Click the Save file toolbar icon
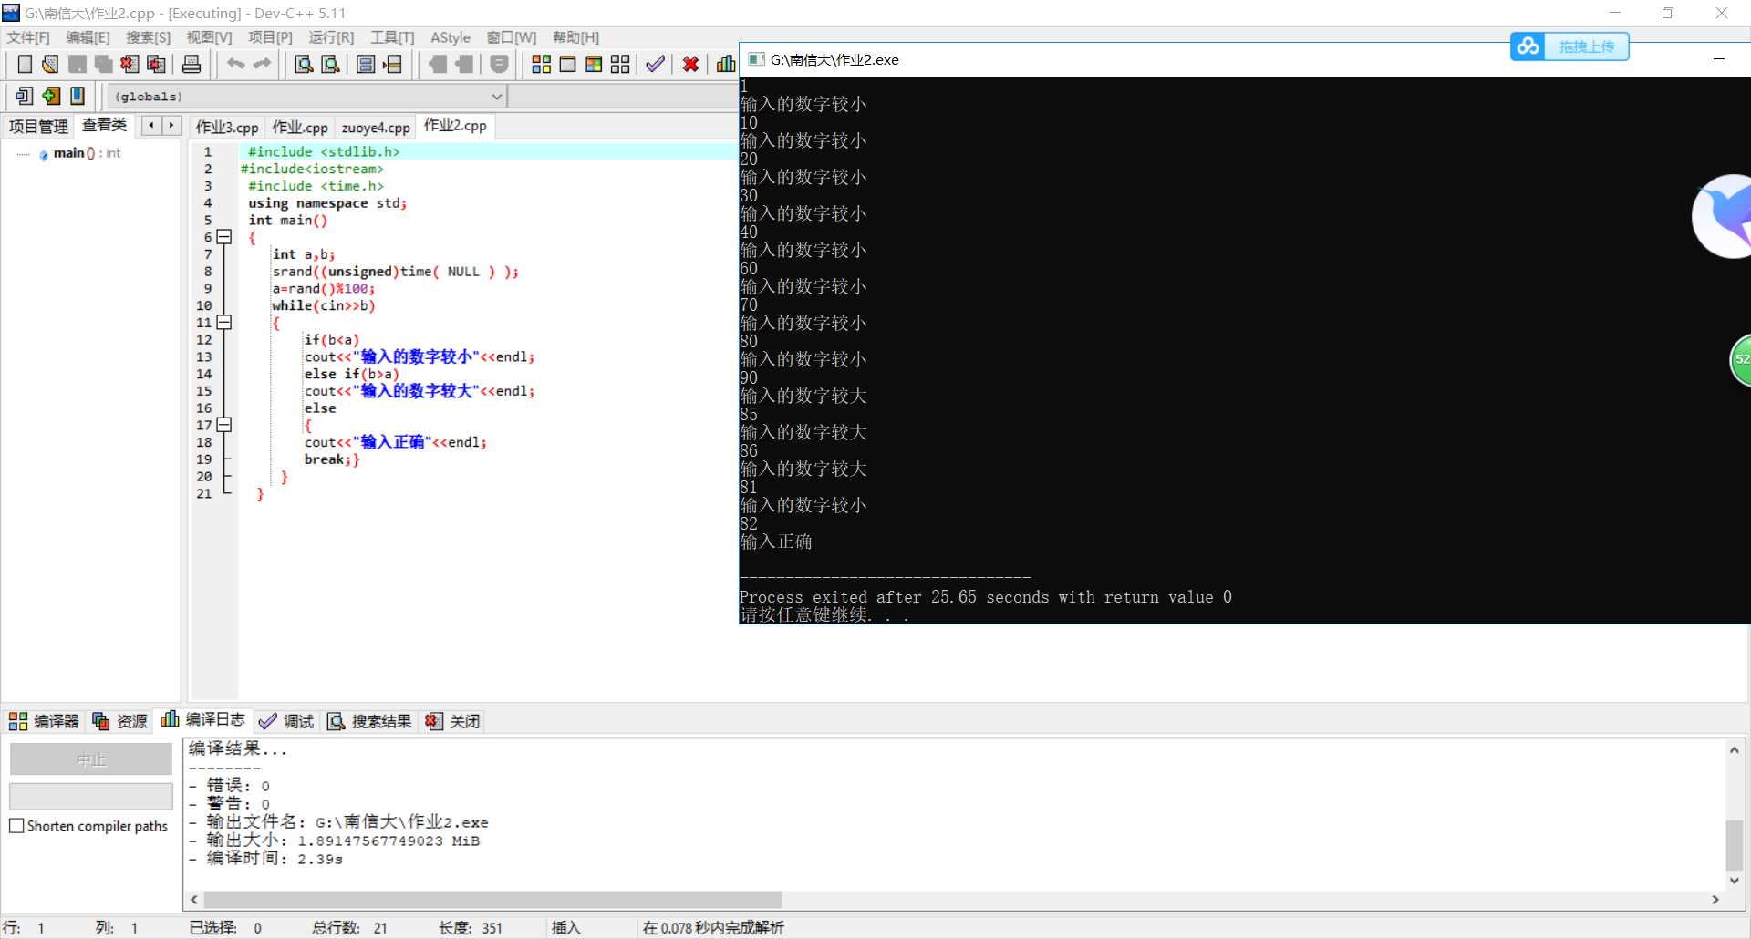This screenshot has width=1751, height=939. click(78, 64)
